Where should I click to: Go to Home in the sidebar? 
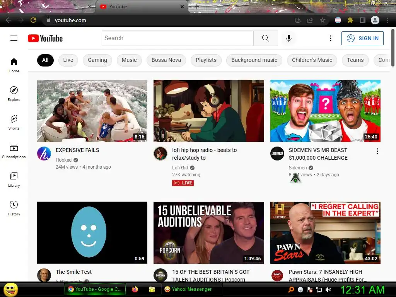(x=14, y=65)
